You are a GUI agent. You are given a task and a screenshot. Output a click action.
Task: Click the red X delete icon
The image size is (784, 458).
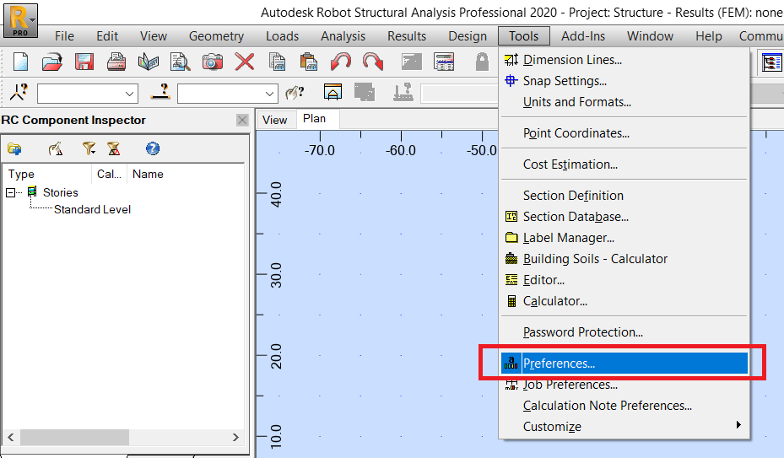point(245,62)
